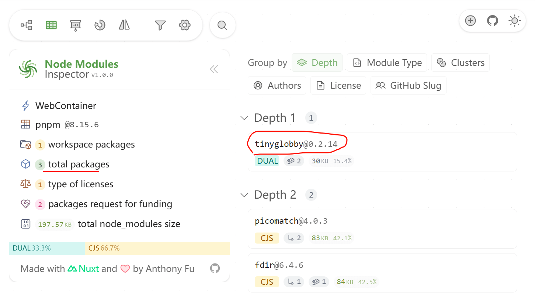Group by Authors
The height and width of the screenshot is (305, 535).
[x=277, y=85]
